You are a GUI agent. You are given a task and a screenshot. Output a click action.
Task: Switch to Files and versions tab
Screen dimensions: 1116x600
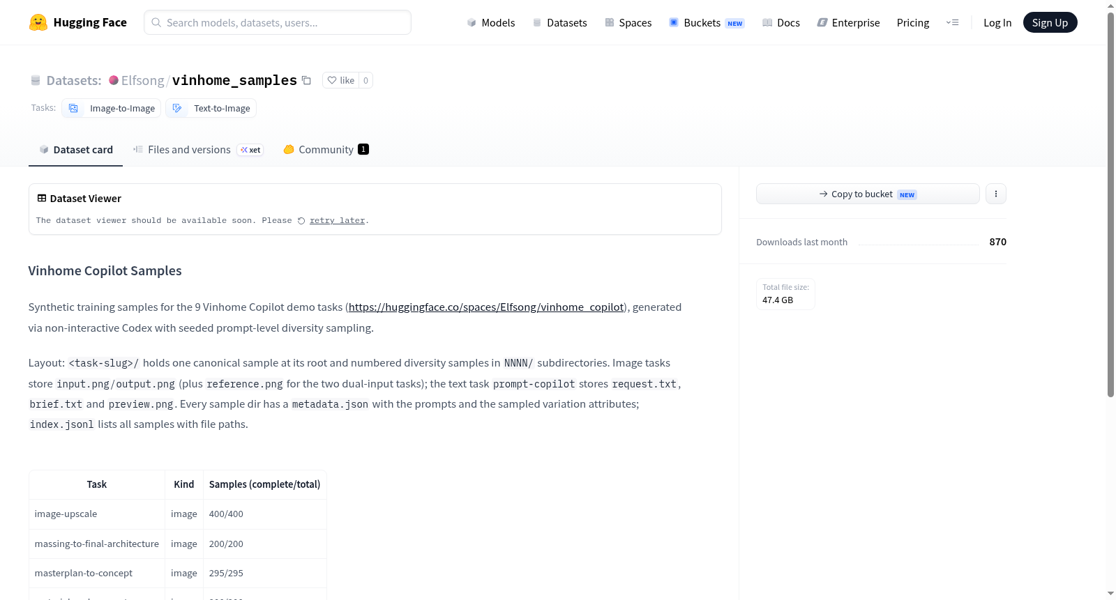pos(198,149)
